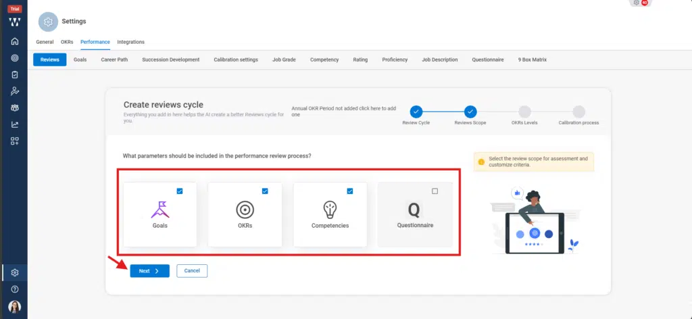Uncheck the Goals checkbox
The width and height of the screenshot is (692, 319).
[180, 191]
